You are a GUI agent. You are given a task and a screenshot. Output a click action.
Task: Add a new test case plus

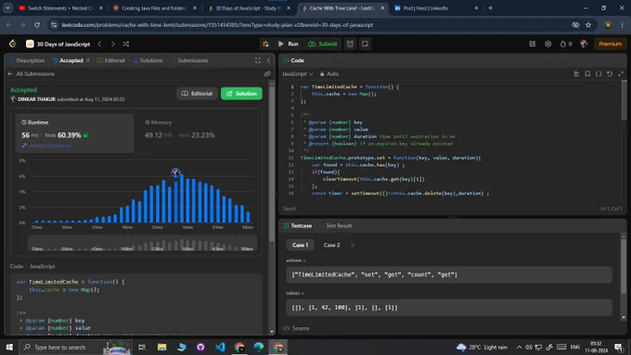click(352, 245)
